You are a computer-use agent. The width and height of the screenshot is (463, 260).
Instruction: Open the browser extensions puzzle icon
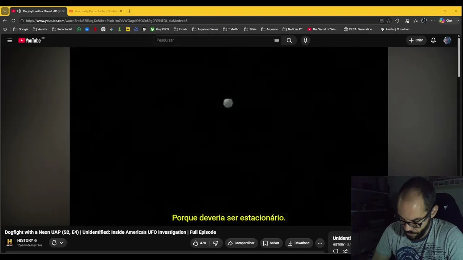(x=397, y=21)
